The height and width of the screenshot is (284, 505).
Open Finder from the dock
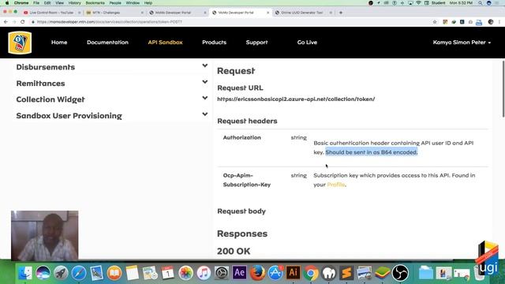[25, 273]
